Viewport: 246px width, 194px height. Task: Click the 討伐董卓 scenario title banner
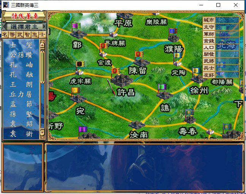tap(25, 16)
